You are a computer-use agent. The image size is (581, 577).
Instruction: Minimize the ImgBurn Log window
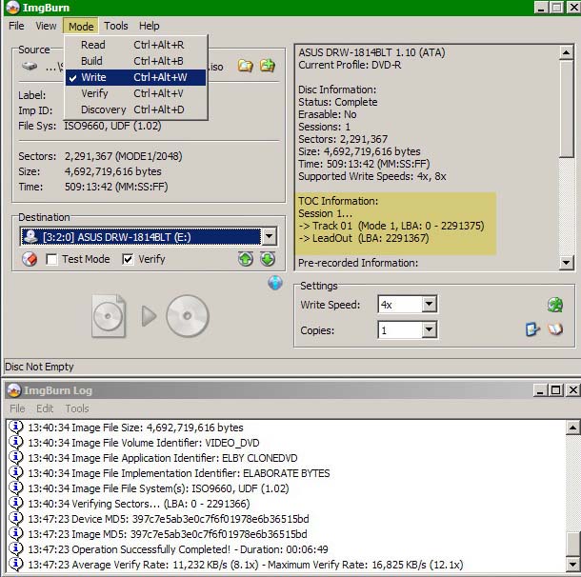(540, 390)
